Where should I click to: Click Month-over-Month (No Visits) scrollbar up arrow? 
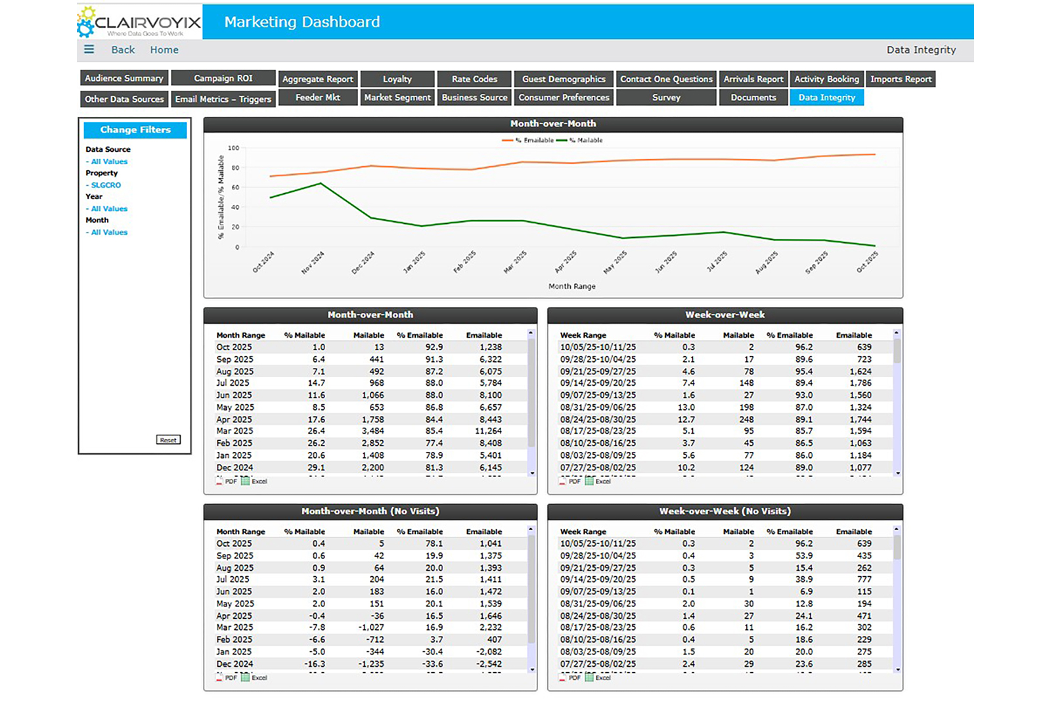click(531, 530)
